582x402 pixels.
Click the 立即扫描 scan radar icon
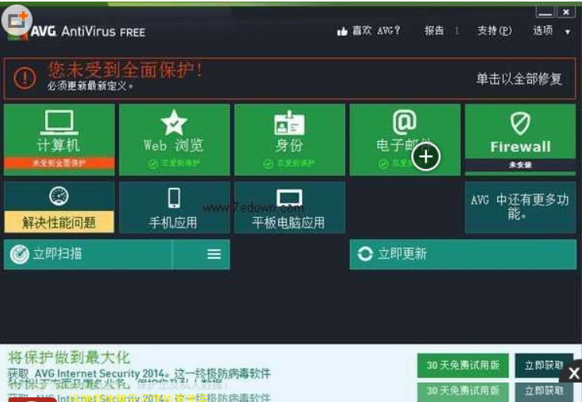click(x=19, y=254)
